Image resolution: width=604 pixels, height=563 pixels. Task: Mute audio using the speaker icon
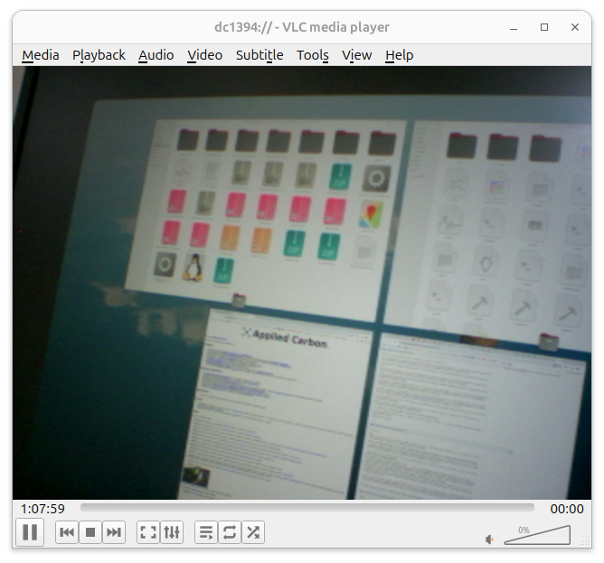point(490,540)
